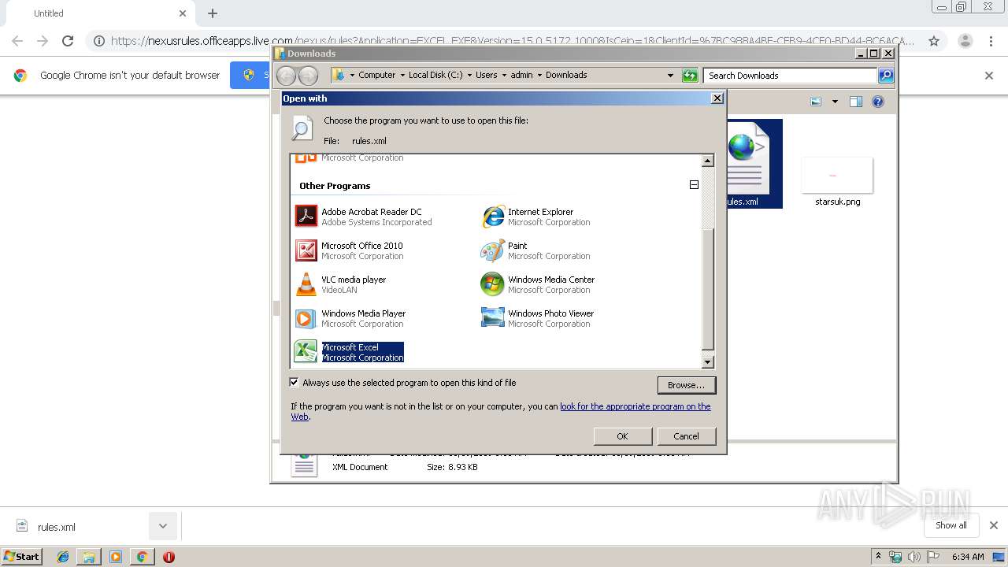Click Downloads breadcrumb segment

[566, 75]
